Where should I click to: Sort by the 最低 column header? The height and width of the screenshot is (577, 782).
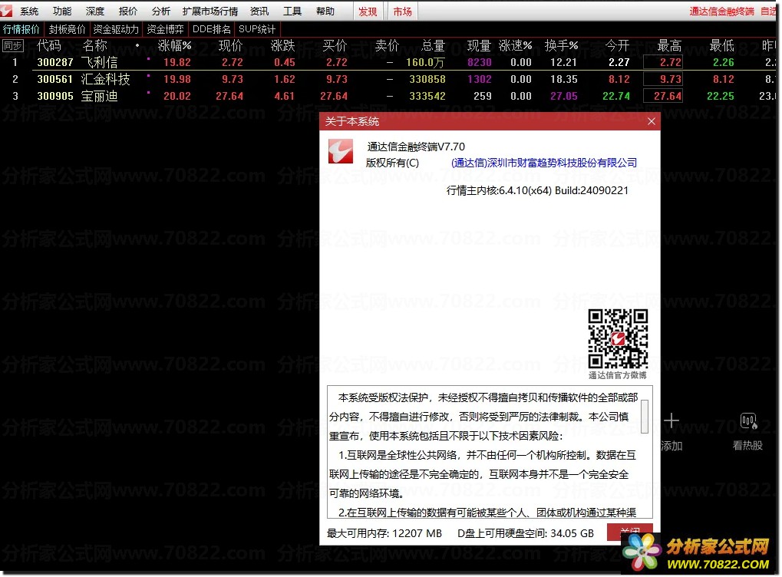[x=721, y=46]
